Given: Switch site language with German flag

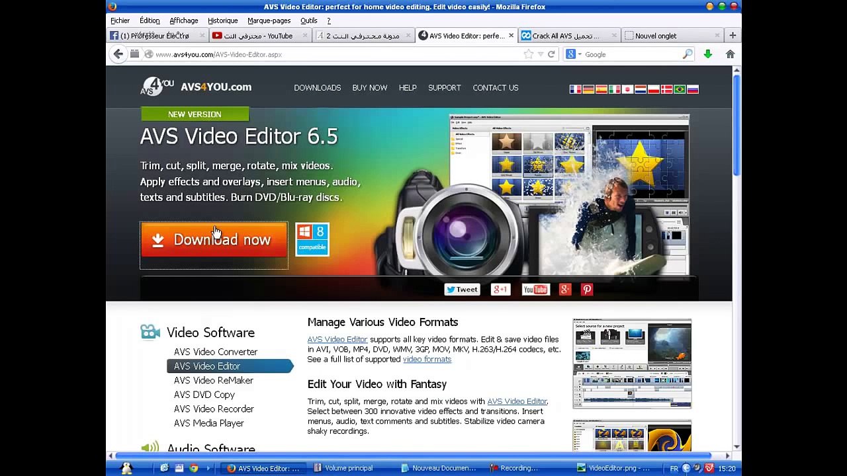Looking at the screenshot, I should coord(588,89).
